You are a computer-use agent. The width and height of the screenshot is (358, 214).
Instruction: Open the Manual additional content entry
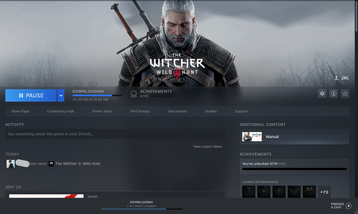coord(294,137)
